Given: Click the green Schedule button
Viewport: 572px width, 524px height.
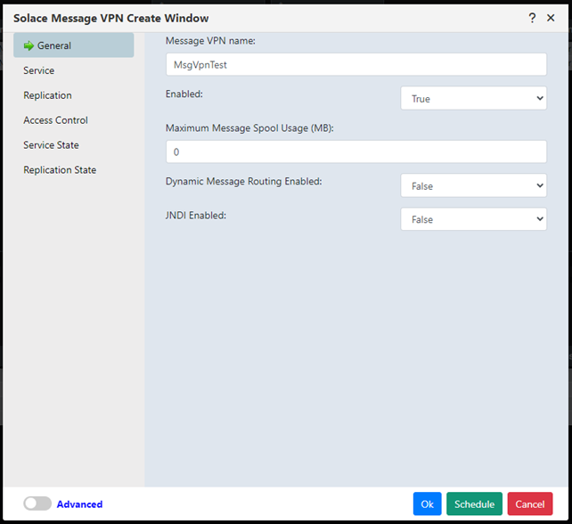Looking at the screenshot, I should pos(474,504).
